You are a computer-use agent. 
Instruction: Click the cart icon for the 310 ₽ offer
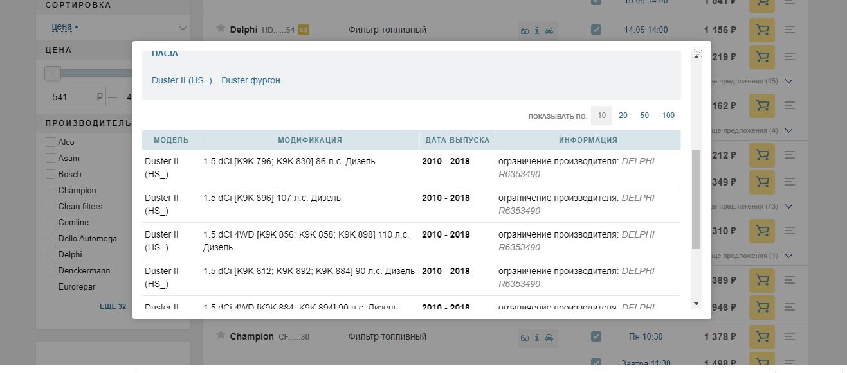(762, 230)
